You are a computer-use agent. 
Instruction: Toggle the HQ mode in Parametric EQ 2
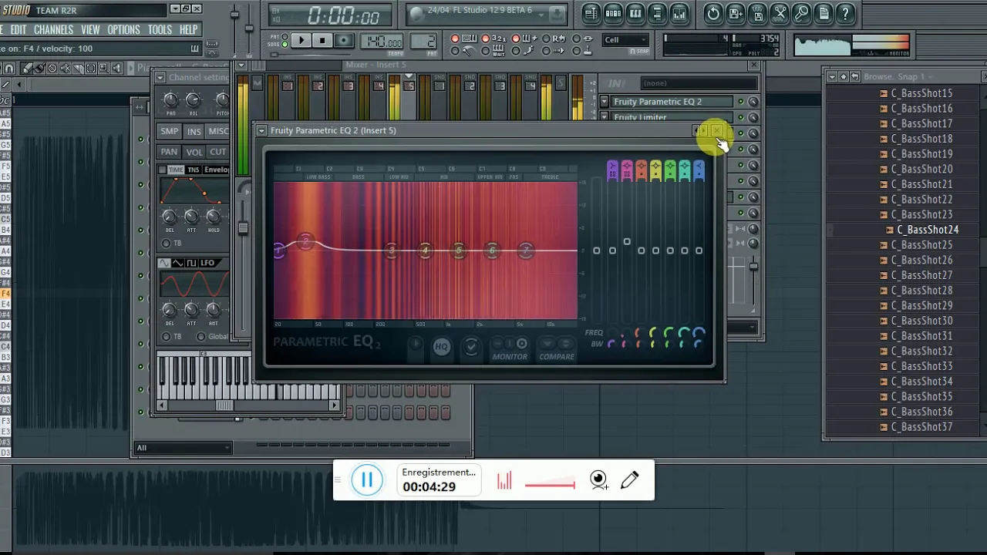tap(441, 347)
